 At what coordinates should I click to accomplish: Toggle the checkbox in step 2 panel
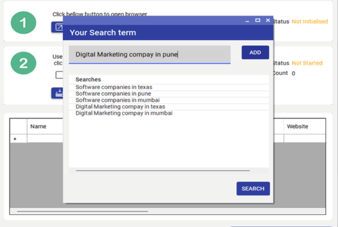(59, 75)
